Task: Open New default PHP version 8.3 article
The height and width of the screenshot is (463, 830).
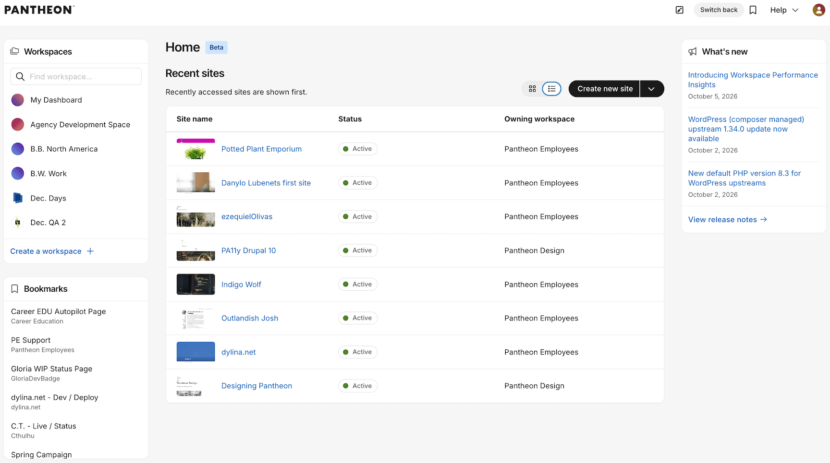Action: pos(745,178)
